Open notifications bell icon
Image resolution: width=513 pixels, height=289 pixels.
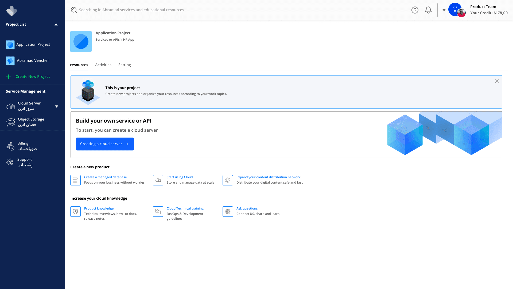point(428,10)
